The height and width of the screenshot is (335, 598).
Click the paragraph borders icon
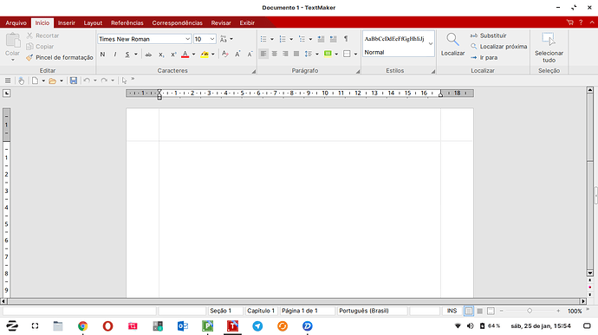pos(347,54)
